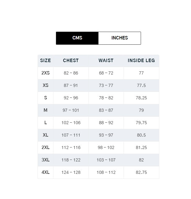191x199 pixels.
Task: Select the M size row label
Action: (x=45, y=110)
